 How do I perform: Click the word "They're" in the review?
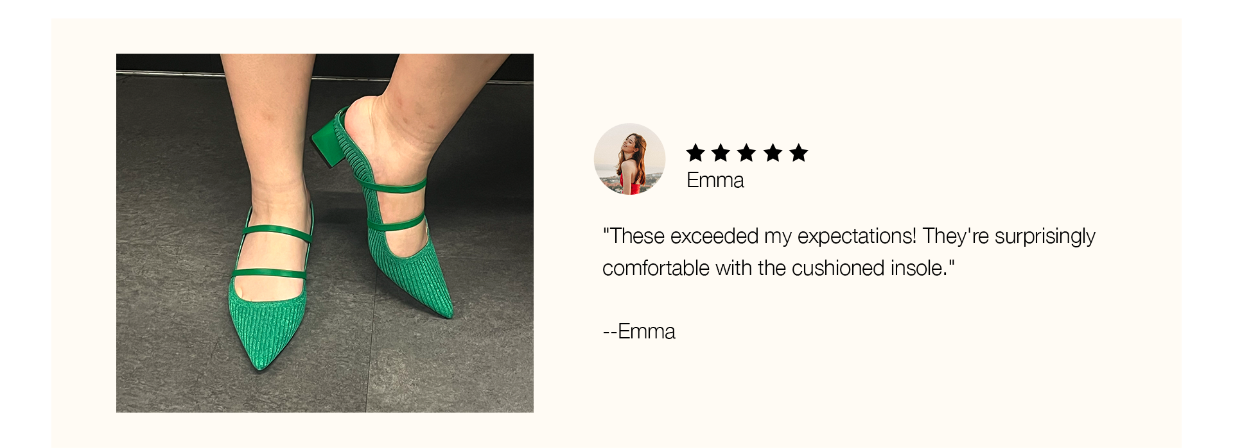tap(956, 236)
